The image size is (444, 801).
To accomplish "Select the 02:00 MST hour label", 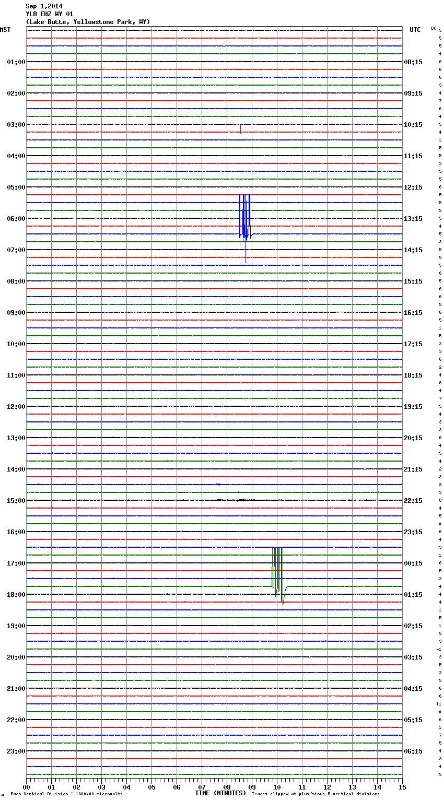I will click(x=16, y=93).
